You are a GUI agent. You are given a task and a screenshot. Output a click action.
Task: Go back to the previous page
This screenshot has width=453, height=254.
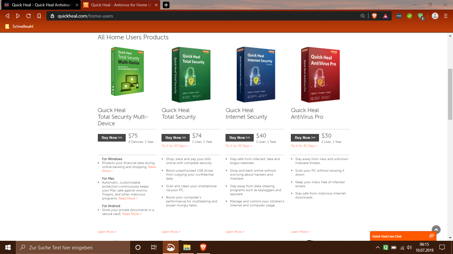pyautogui.click(x=8, y=16)
